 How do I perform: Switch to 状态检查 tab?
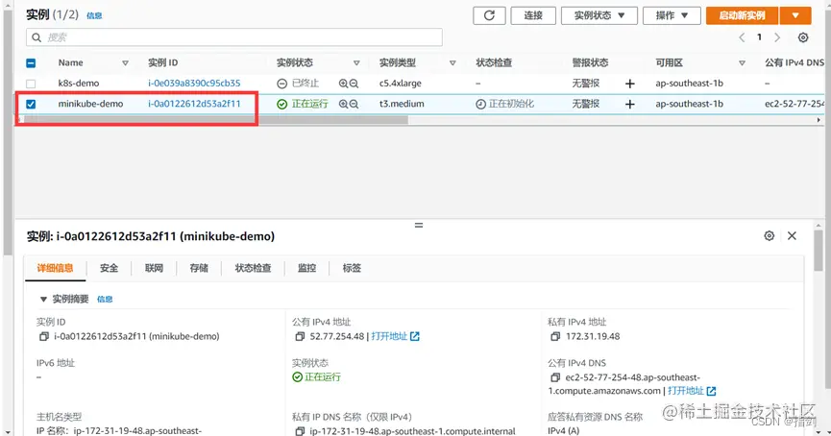(x=254, y=268)
